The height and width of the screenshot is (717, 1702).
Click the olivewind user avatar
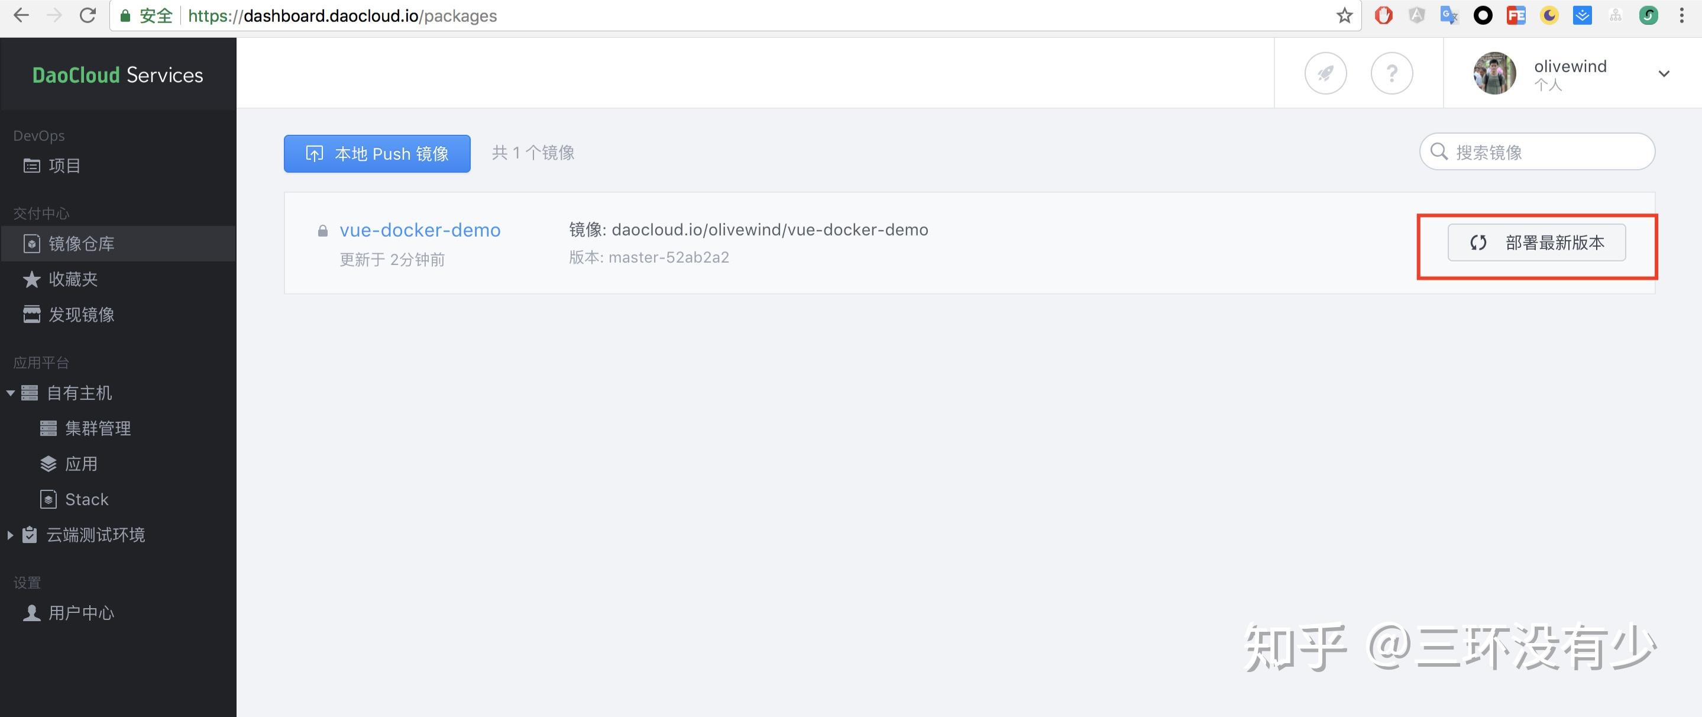click(1494, 73)
